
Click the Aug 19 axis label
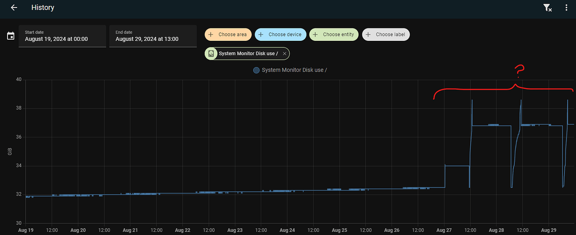pyautogui.click(x=26, y=230)
